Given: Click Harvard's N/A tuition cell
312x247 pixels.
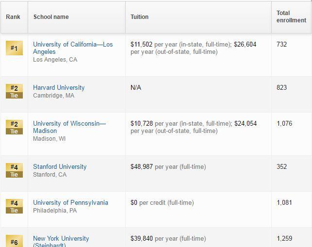Looking at the screenshot, I should (136, 87).
